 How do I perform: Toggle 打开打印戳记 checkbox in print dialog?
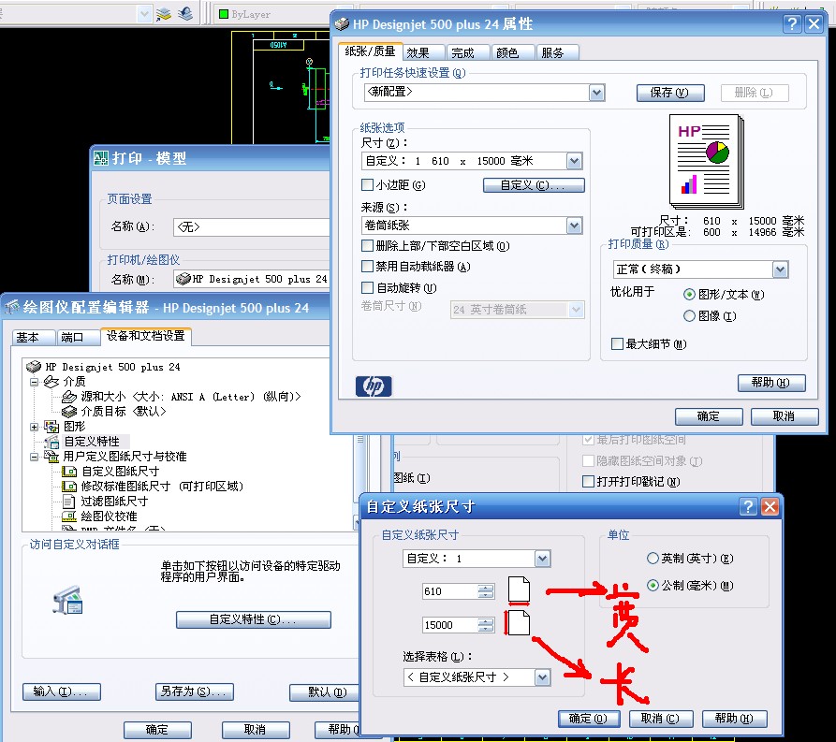point(588,481)
